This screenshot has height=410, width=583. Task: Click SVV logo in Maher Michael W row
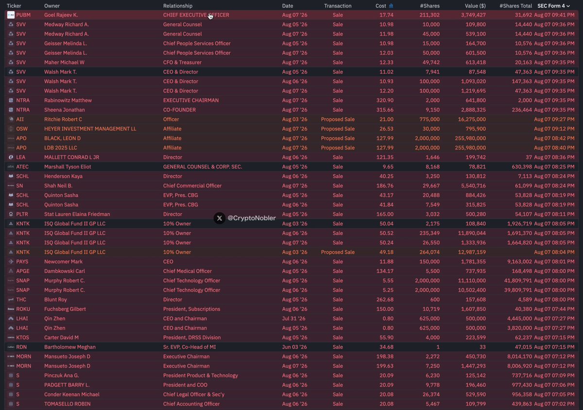click(x=11, y=62)
